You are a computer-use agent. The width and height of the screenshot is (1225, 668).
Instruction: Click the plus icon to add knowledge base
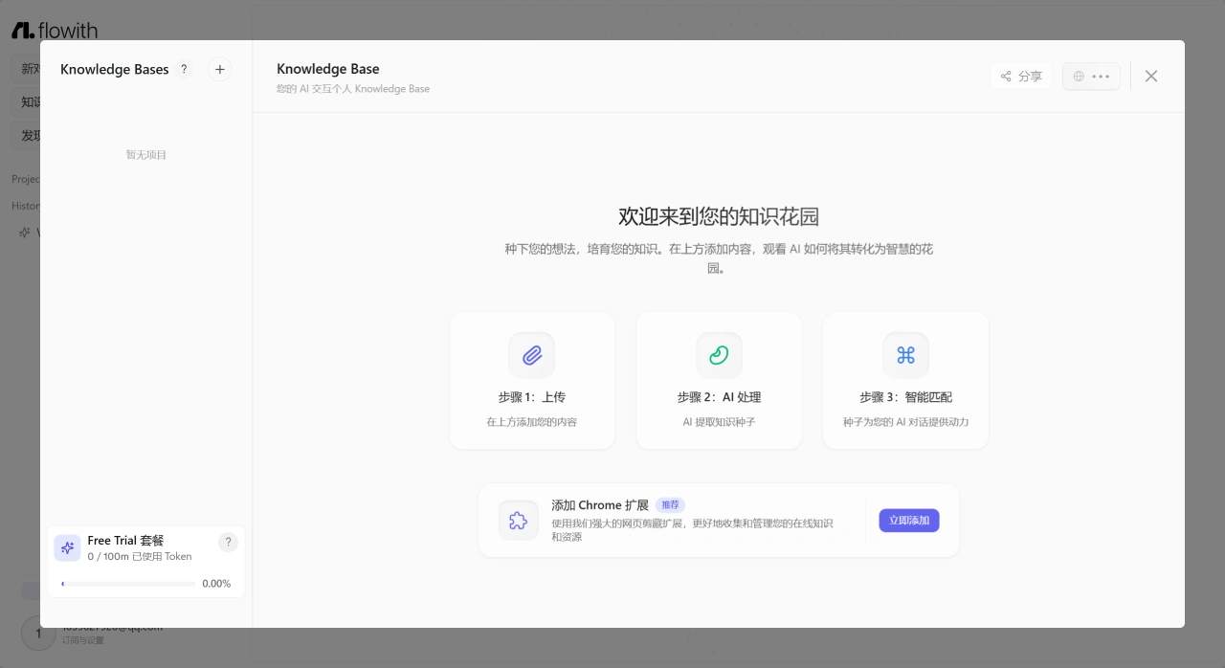[x=220, y=69]
